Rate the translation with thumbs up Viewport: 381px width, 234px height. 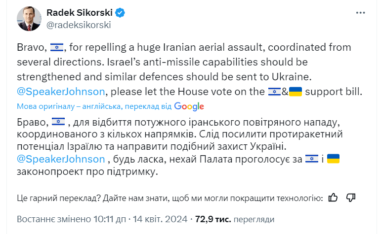coord(333,198)
